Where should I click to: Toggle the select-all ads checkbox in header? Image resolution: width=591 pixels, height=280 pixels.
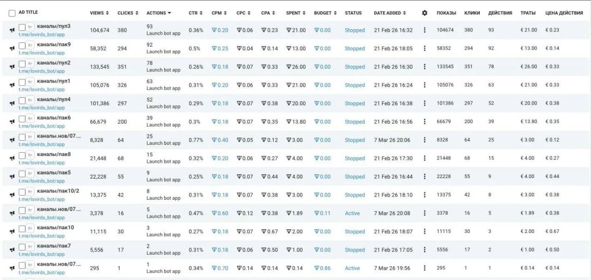12,13
